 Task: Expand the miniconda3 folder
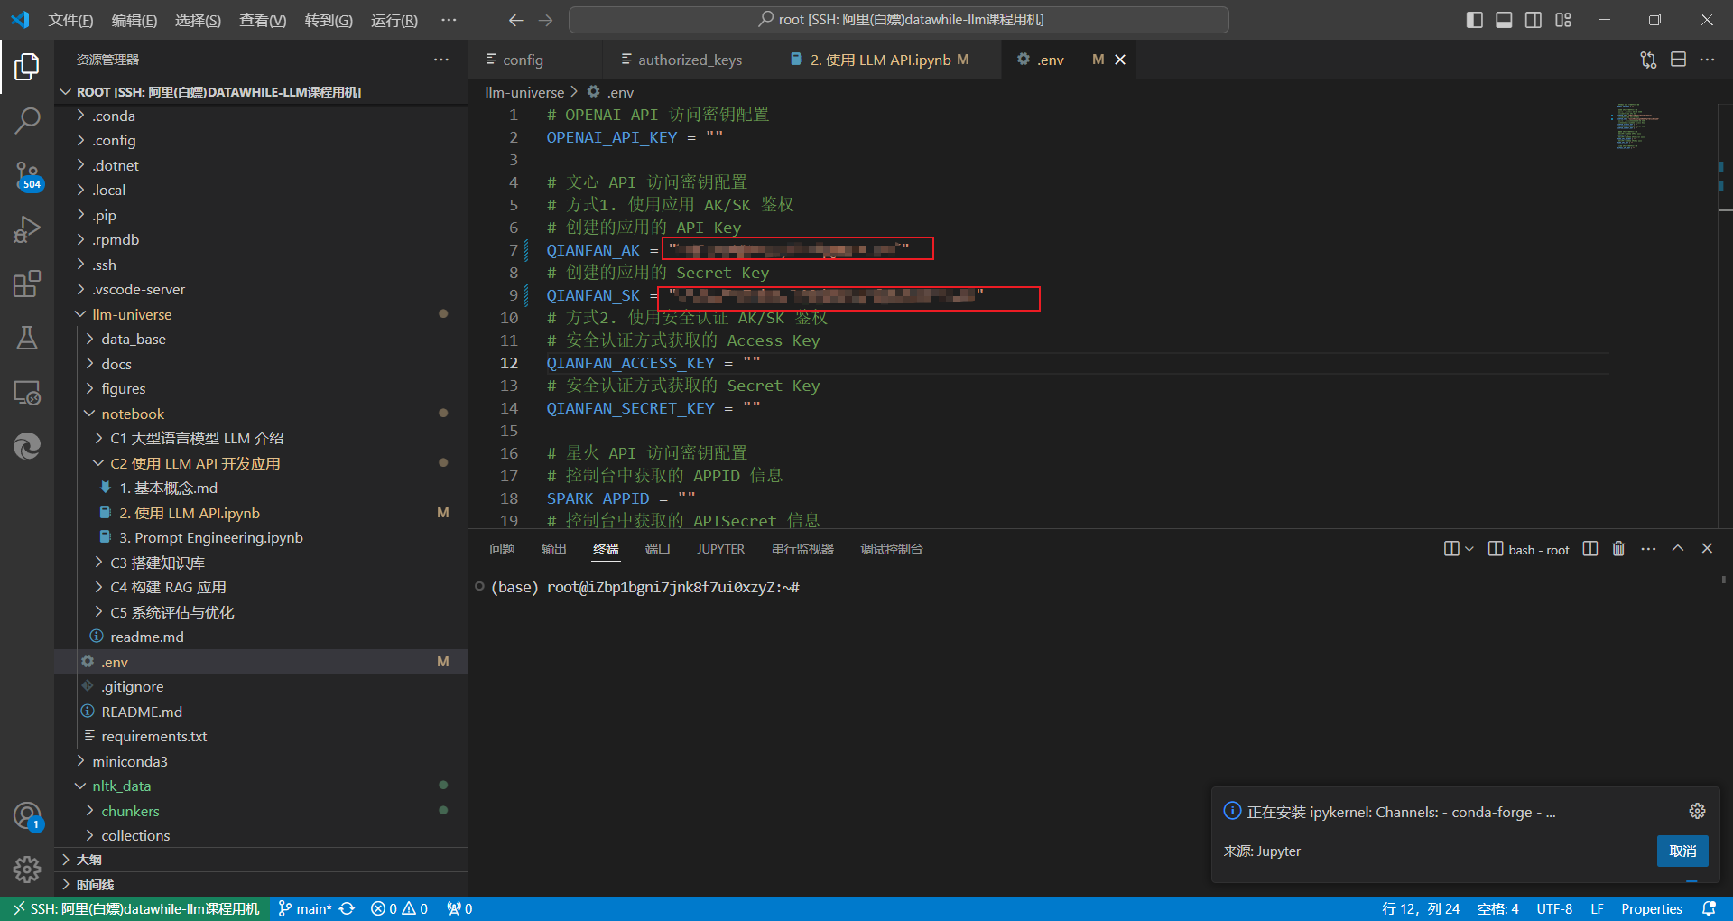[x=129, y=761]
